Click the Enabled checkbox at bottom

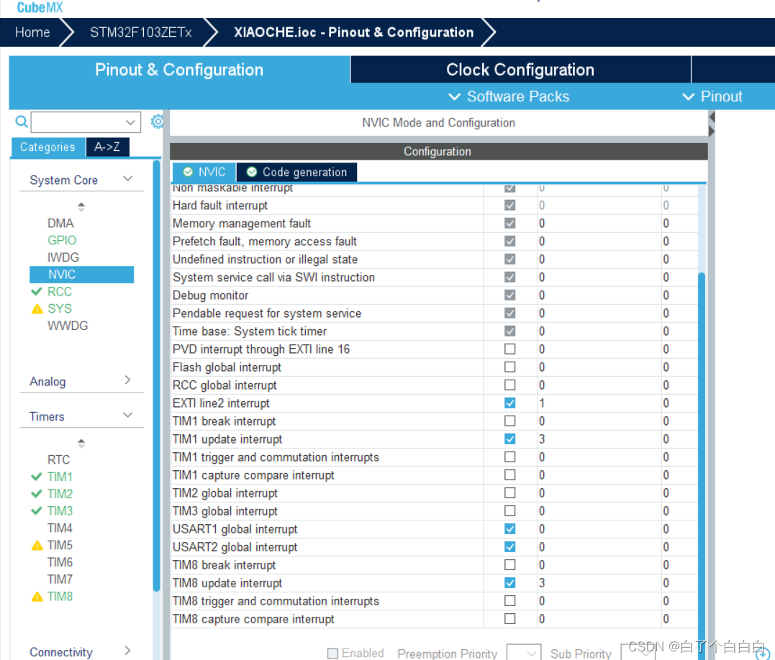(x=332, y=654)
